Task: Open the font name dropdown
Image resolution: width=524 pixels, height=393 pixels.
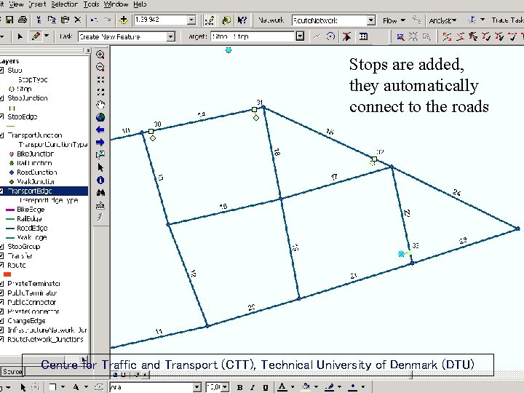Action: pos(197,387)
